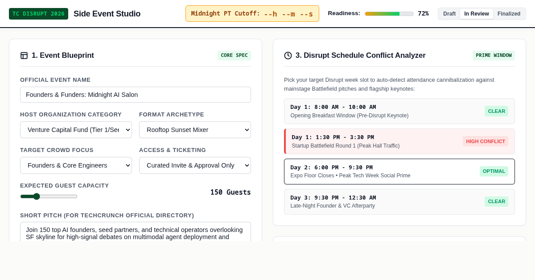Choose Day 1 1:30 PM Battlefield slot
Image resolution: width=535 pixels, height=280 pixels.
[x=399, y=141]
